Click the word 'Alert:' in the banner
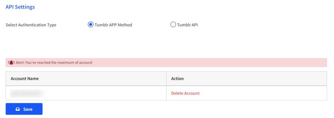The height and width of the screenshot is (118, 334). [20, 63]
